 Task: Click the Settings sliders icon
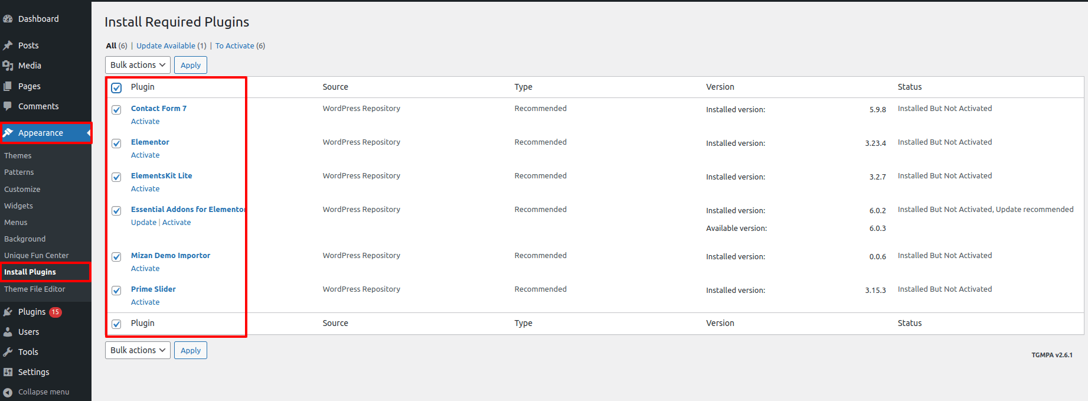click(8, 372)
